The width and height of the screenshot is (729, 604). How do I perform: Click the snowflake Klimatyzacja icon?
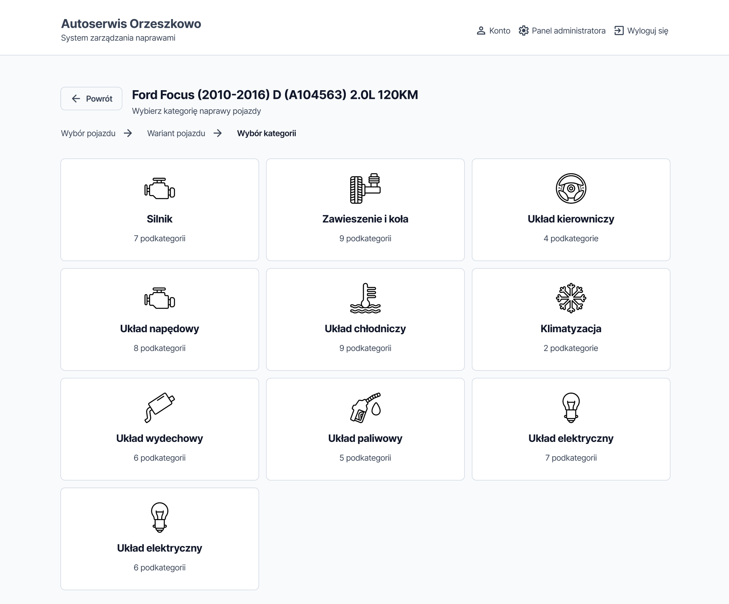tap(571, 298)
